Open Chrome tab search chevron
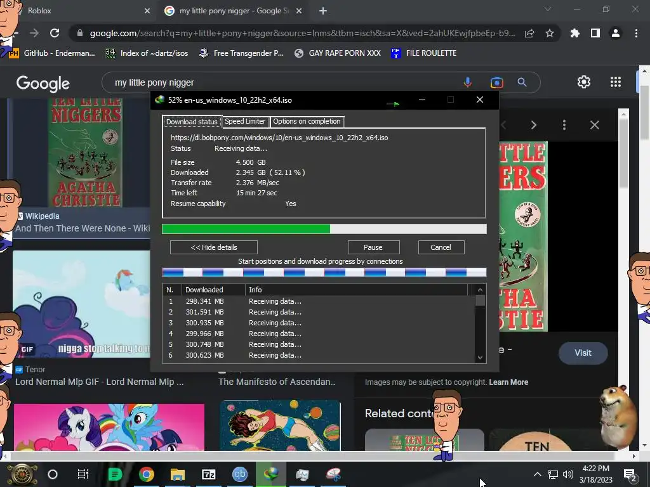Screen dimensions: 650x487 coord(548,9)
